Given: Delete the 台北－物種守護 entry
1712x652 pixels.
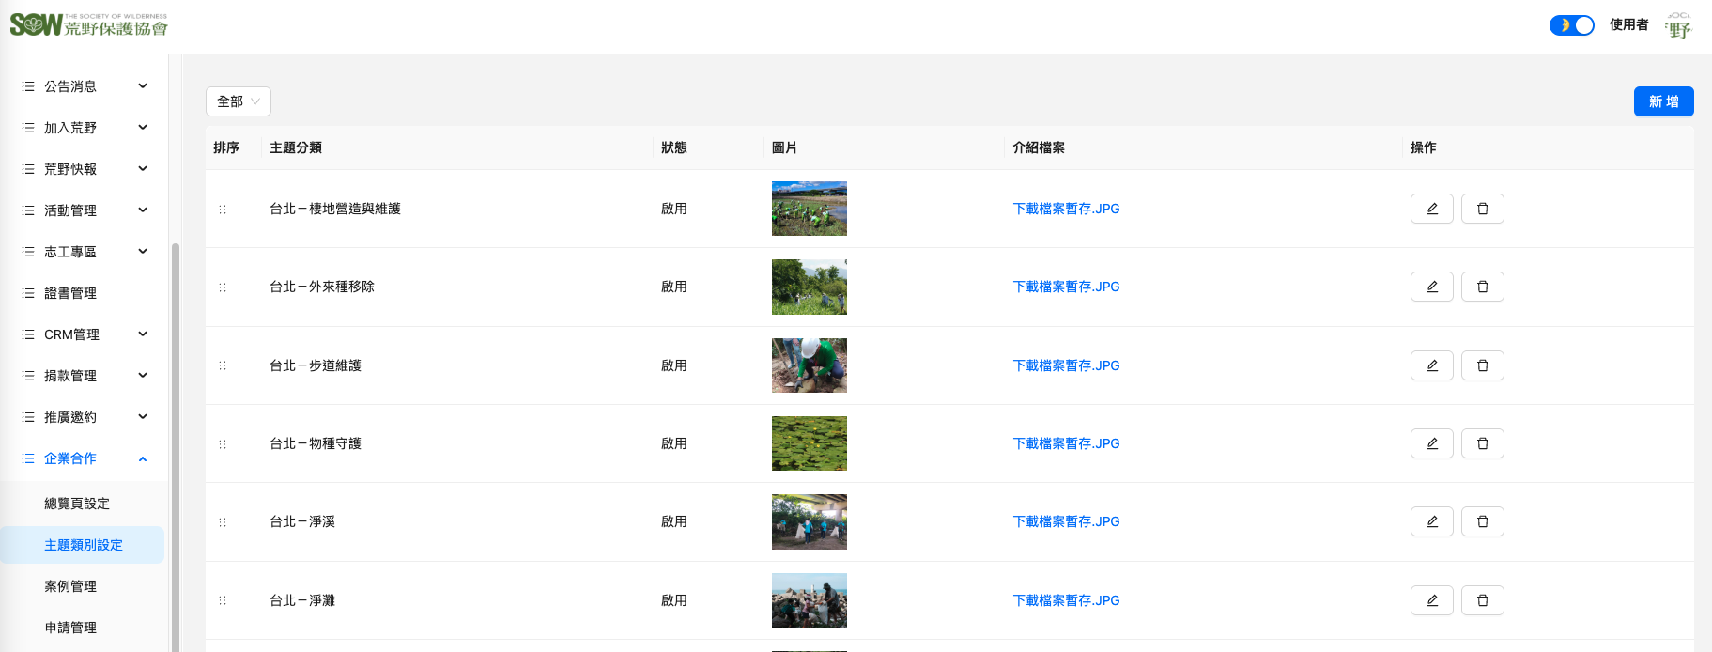Looking at the screenshot, I should [x=1482, y=443].
